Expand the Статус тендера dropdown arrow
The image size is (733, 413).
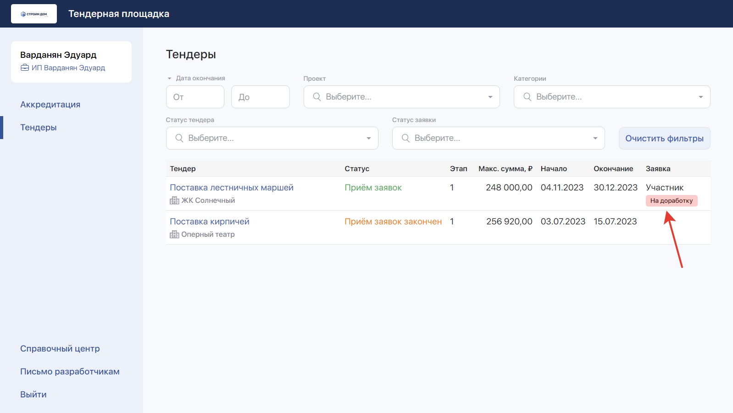pos(368,138)
